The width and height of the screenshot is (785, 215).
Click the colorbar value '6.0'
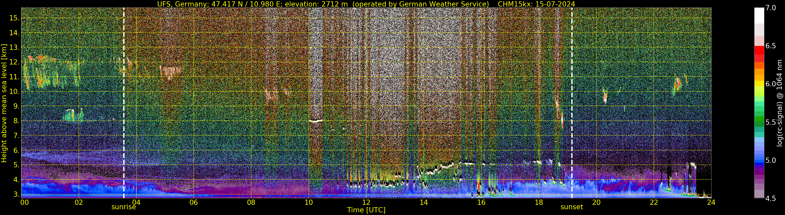(771, 84)
